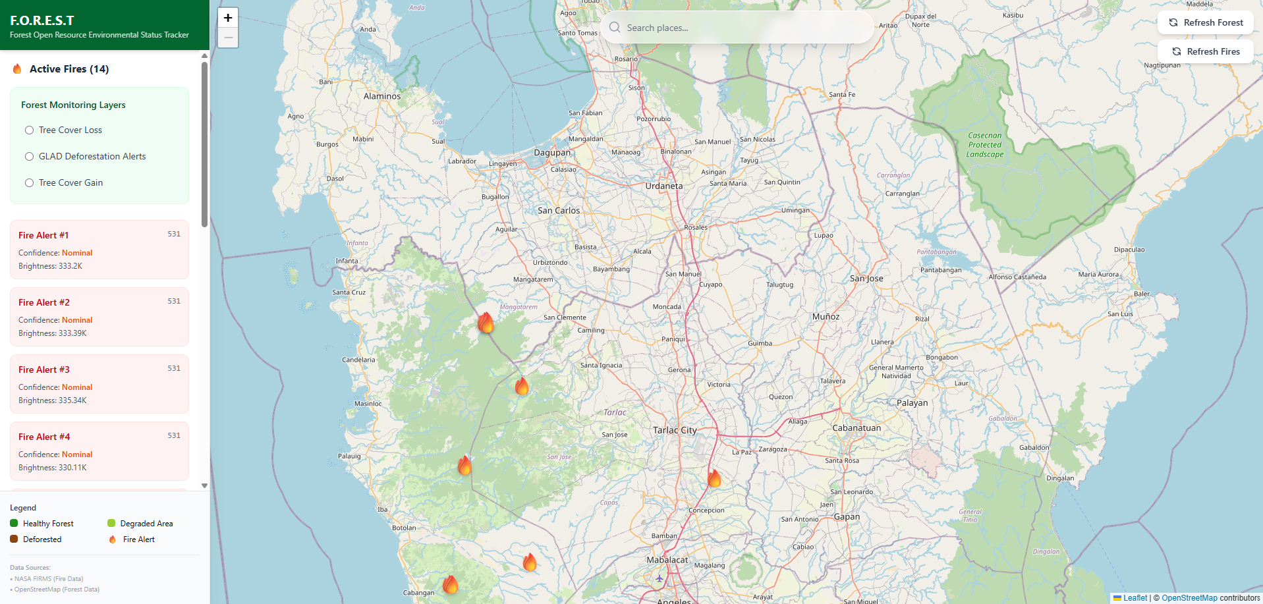Viewport: 1263px width, 604px height.
Task: Click the fire marker west of Mabalacat
Action: pos(530,563)
